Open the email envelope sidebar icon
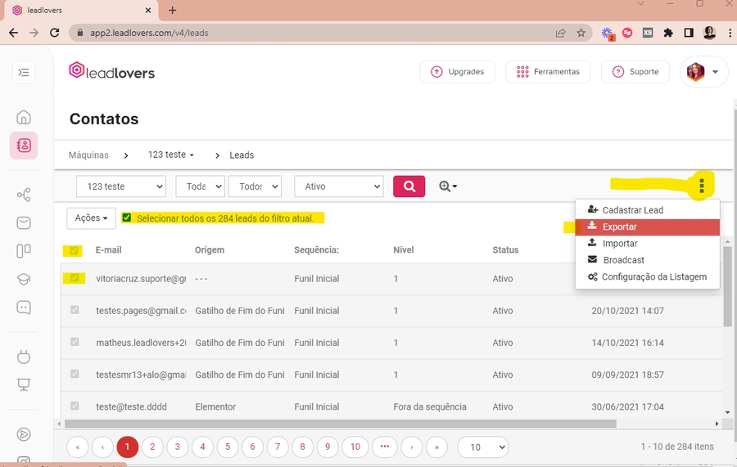Image resolution: width=737 pixels, height=467 pixels. [24, 222]
